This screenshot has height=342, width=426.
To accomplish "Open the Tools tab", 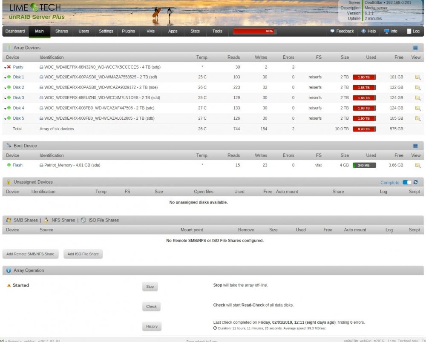I will (217, 31).
